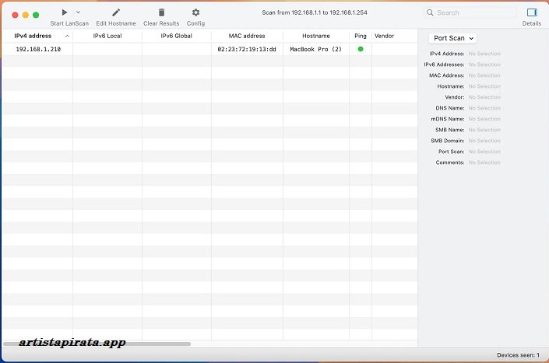
Task: Click green ping status dot
Action: pos(361,49)
